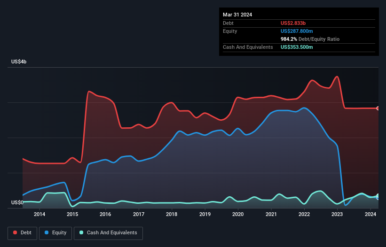Click the red Debt endpoint marker

point(378,108)
